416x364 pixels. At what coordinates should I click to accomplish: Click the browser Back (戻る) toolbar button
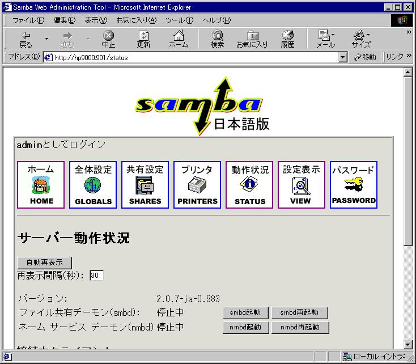(26, 39)
